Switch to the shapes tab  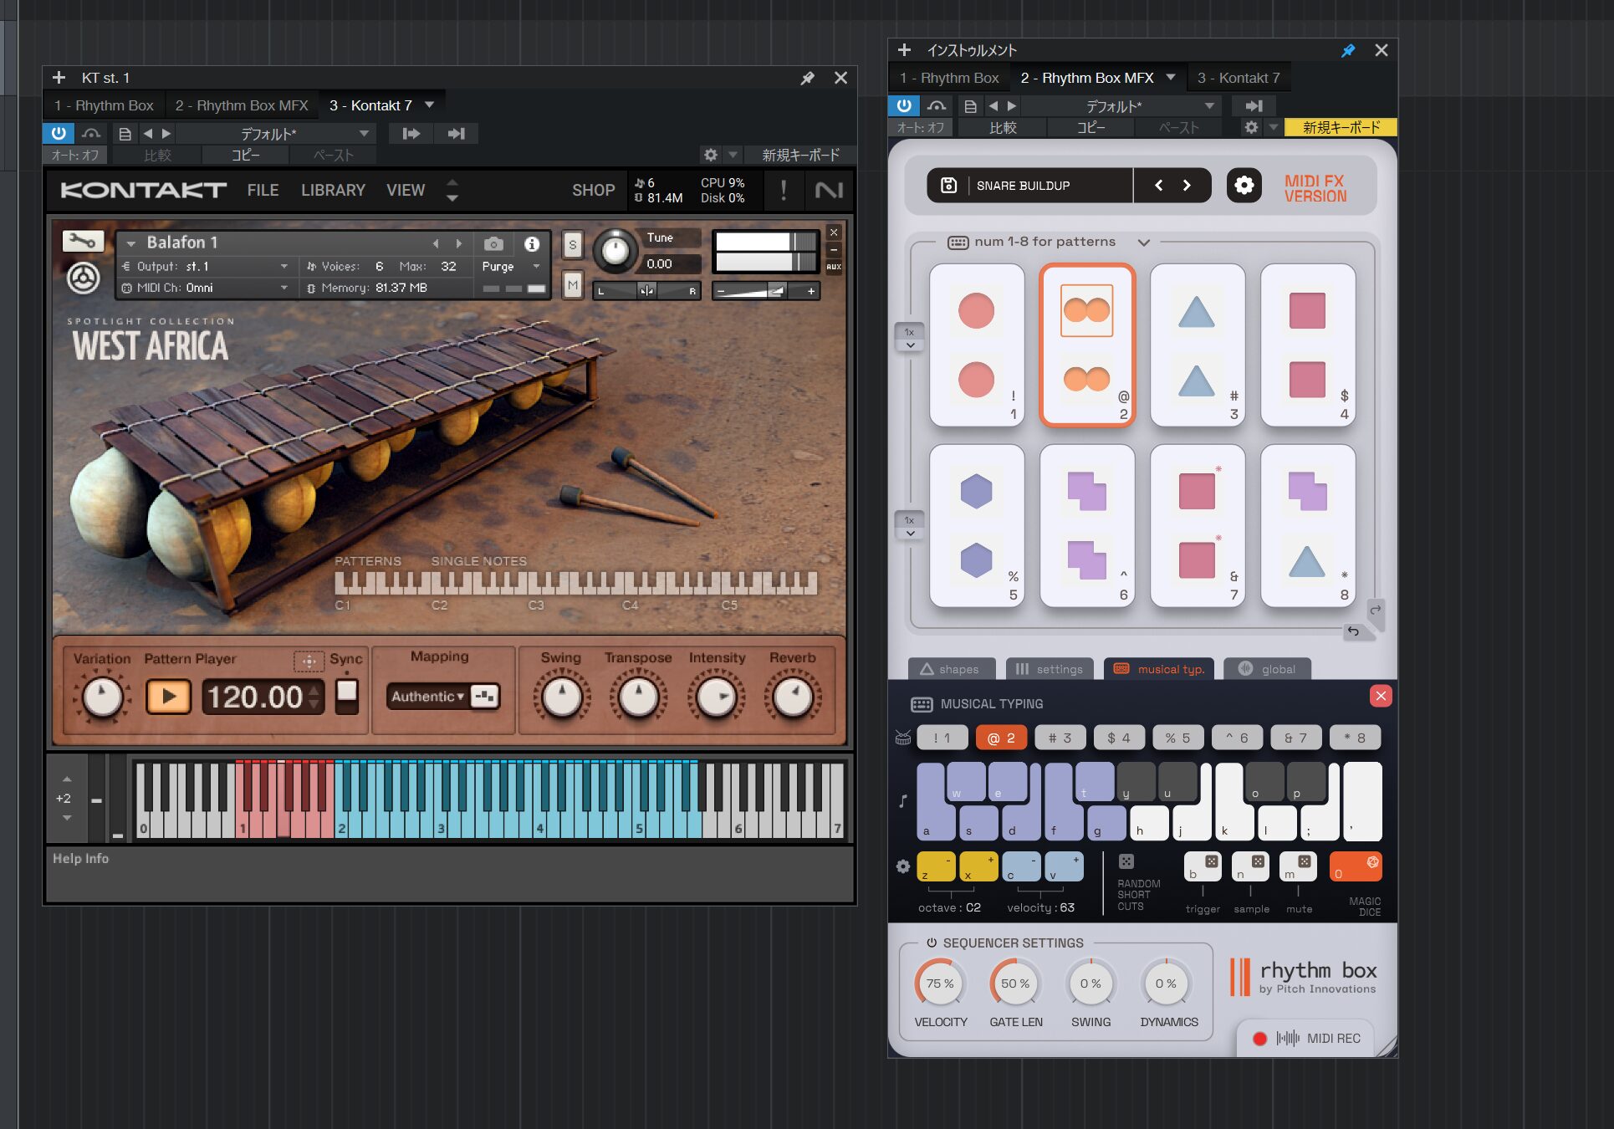pos(950,669)
